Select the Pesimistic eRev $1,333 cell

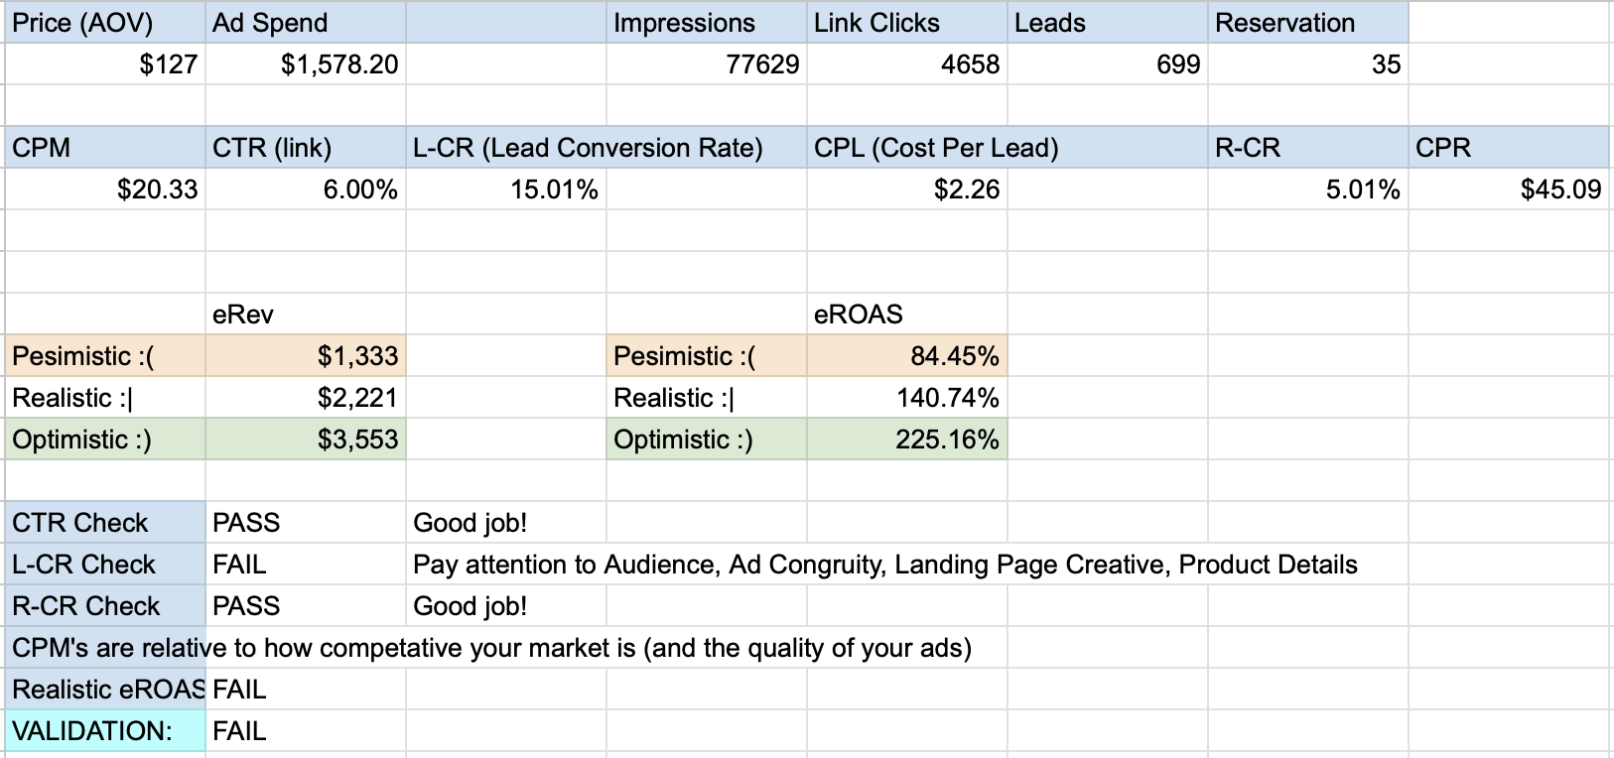306,356
